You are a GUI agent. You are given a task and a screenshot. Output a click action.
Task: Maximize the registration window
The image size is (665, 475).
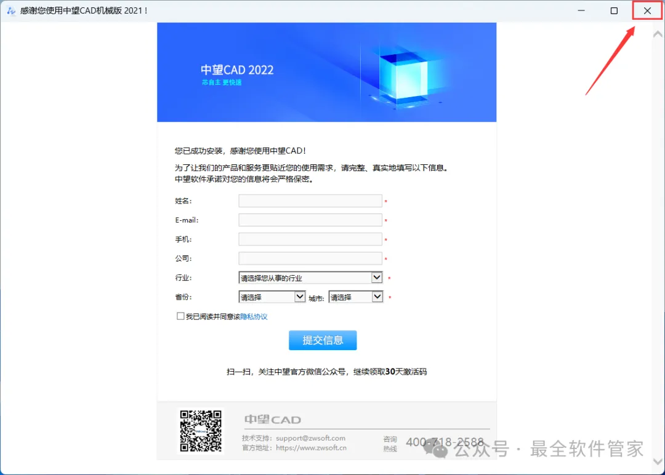point(614,10)
